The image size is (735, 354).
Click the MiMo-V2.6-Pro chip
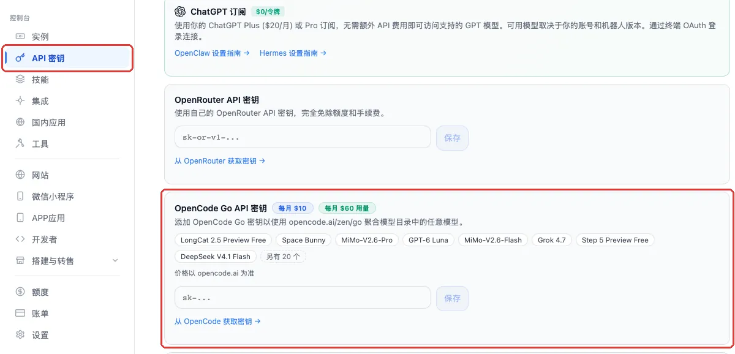pyautogui.click(x=367, y=240)
